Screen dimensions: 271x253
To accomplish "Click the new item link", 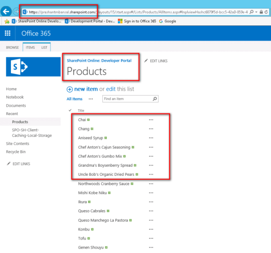I will [86, 89].
